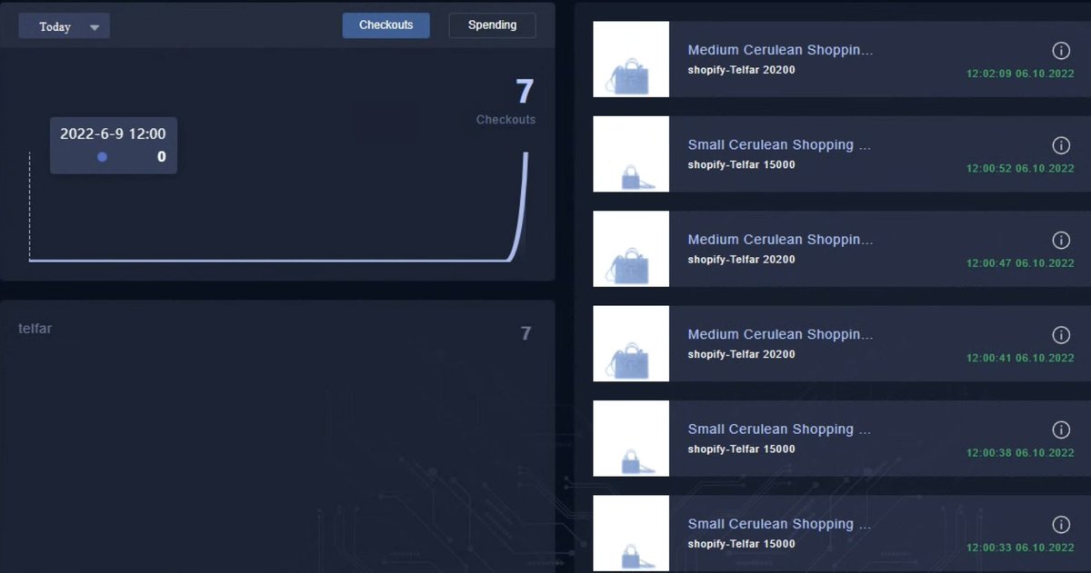This screenshot has height=573, width=1091.
Task: Click the telfar store row label
Action: point(35,329)
